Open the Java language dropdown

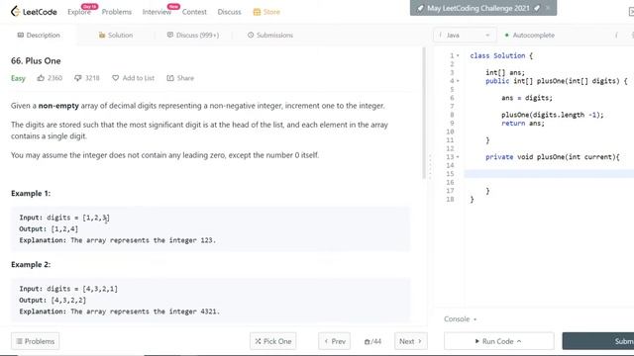(x=465, y=36)
